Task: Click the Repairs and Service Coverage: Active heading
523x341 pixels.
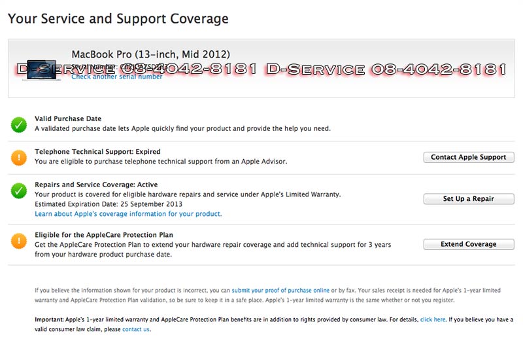Action: click(96, 185)
